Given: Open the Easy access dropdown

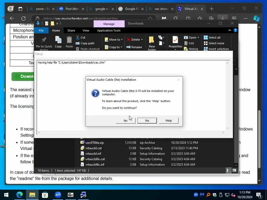Looking at the screenshot, I should click(161, 43).
